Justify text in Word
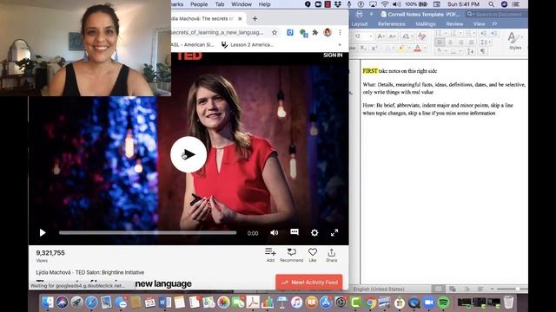This screenshot has width=556, height=312. pyautogui.click(x=471, y=42)
